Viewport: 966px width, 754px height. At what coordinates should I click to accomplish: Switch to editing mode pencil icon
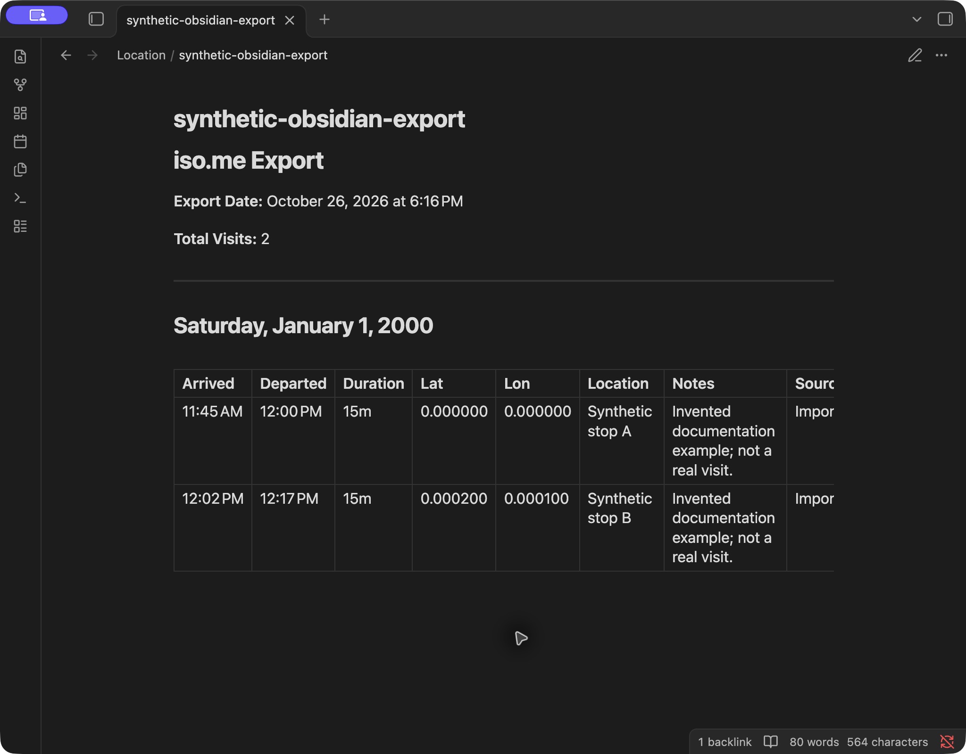click(x=915, y=55)
